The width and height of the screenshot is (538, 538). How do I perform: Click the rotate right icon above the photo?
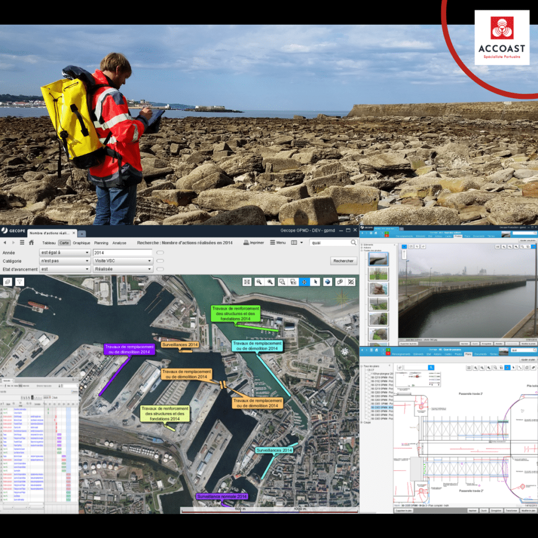(423, 246)
